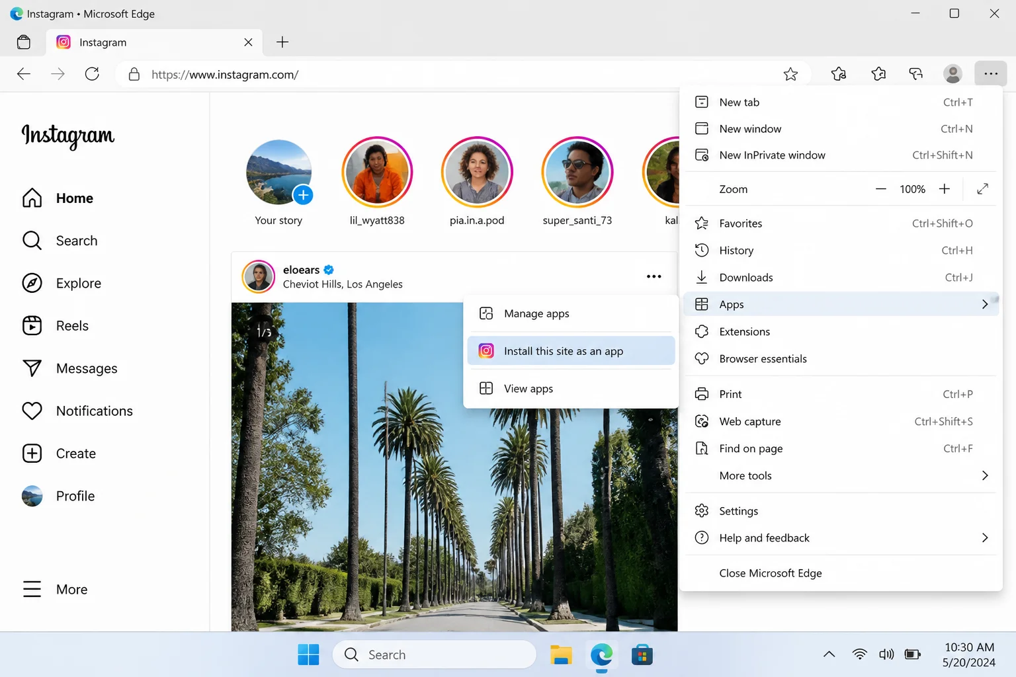Open Edge Settings from the menu
Screen dimensions: 1016x677
[840, 511]
